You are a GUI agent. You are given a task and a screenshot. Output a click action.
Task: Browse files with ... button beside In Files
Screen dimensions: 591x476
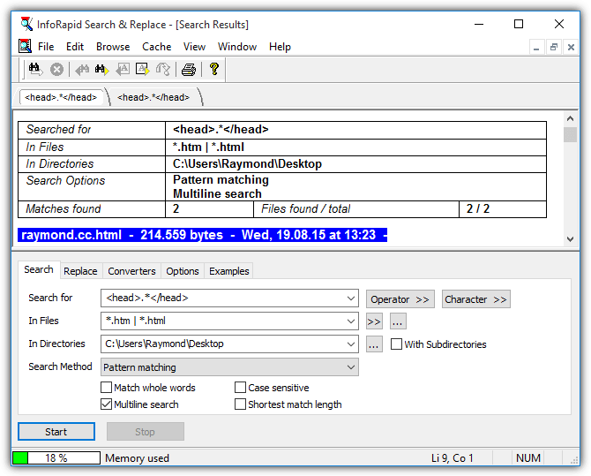click(x=398, y=321)
